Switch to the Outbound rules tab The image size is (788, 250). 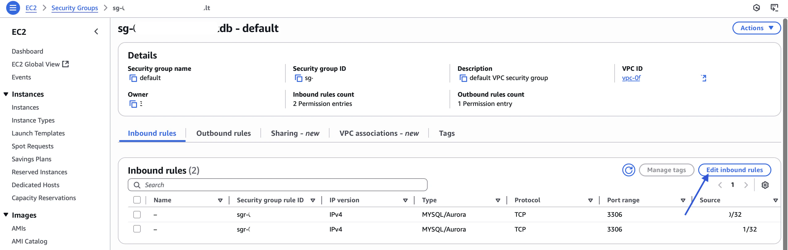click(x=224, y=133)
